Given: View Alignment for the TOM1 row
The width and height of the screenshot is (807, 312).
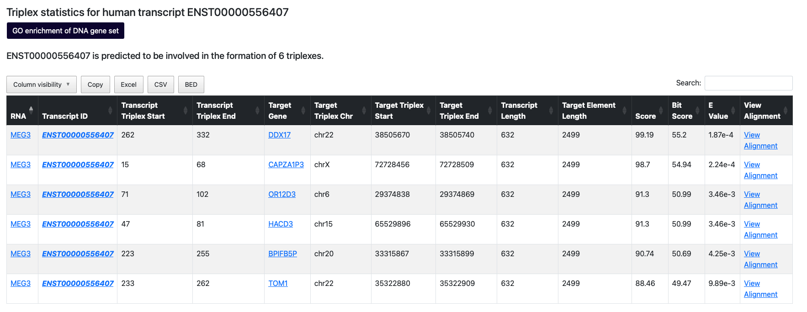Looking at the screenshot, I should click(760, 289).
